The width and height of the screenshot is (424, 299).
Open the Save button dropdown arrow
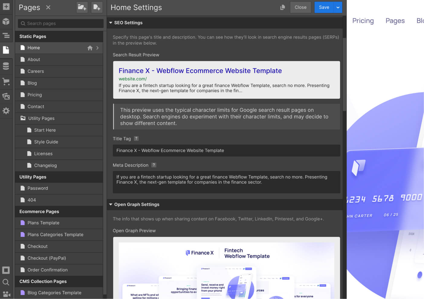pos(338,7)
